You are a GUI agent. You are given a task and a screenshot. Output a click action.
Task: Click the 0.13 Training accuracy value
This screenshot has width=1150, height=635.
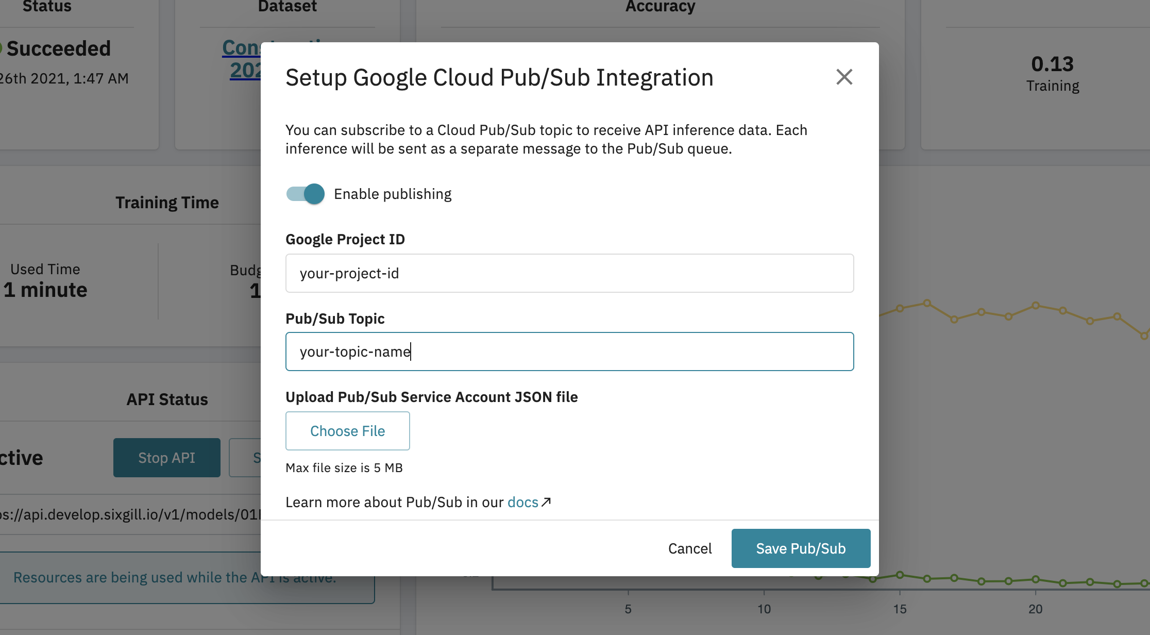coord(1052,64)
